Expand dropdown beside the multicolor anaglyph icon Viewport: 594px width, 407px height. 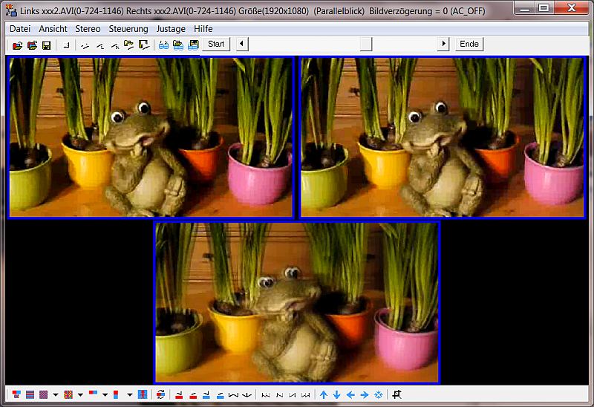pyautogui.click(x=80, y=395)
